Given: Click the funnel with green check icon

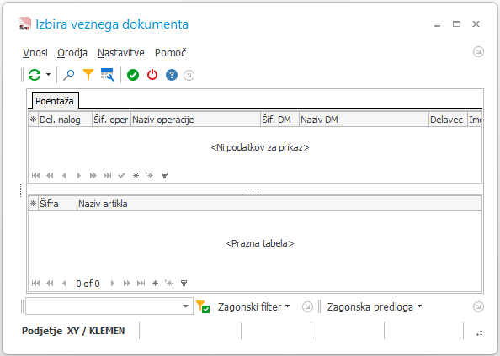Looking at the screenshot, I should click(x=203, y=306).
